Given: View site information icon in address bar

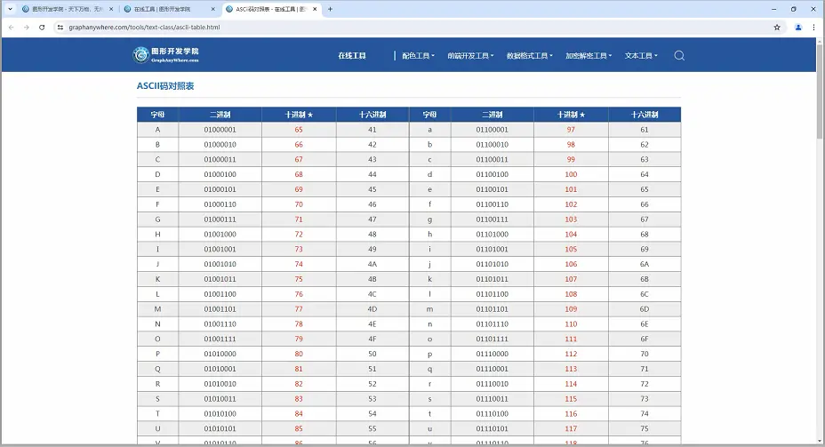Looking at the screenshot, I should [x=60, y=28].
